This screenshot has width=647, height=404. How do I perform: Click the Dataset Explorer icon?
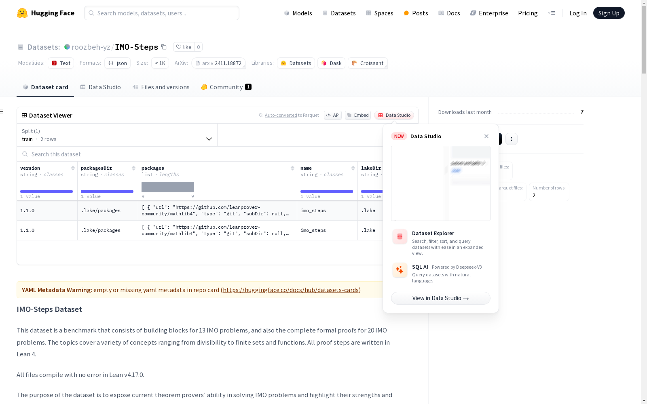[x=400, y=237]
